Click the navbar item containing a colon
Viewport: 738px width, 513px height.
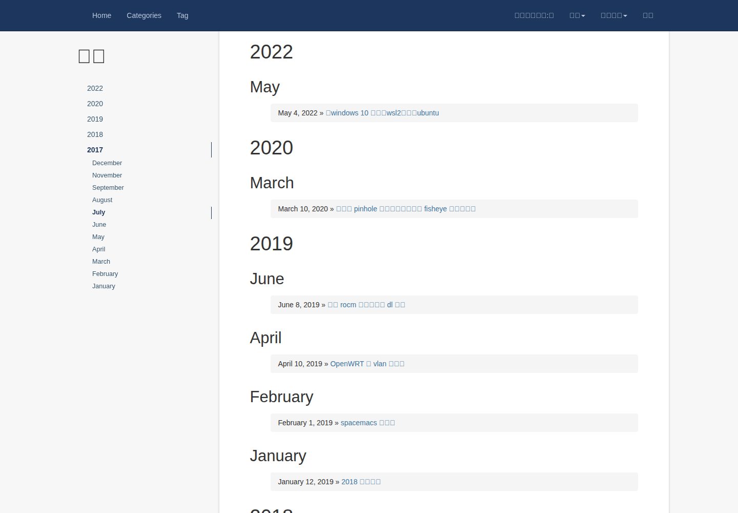[534, 15]
